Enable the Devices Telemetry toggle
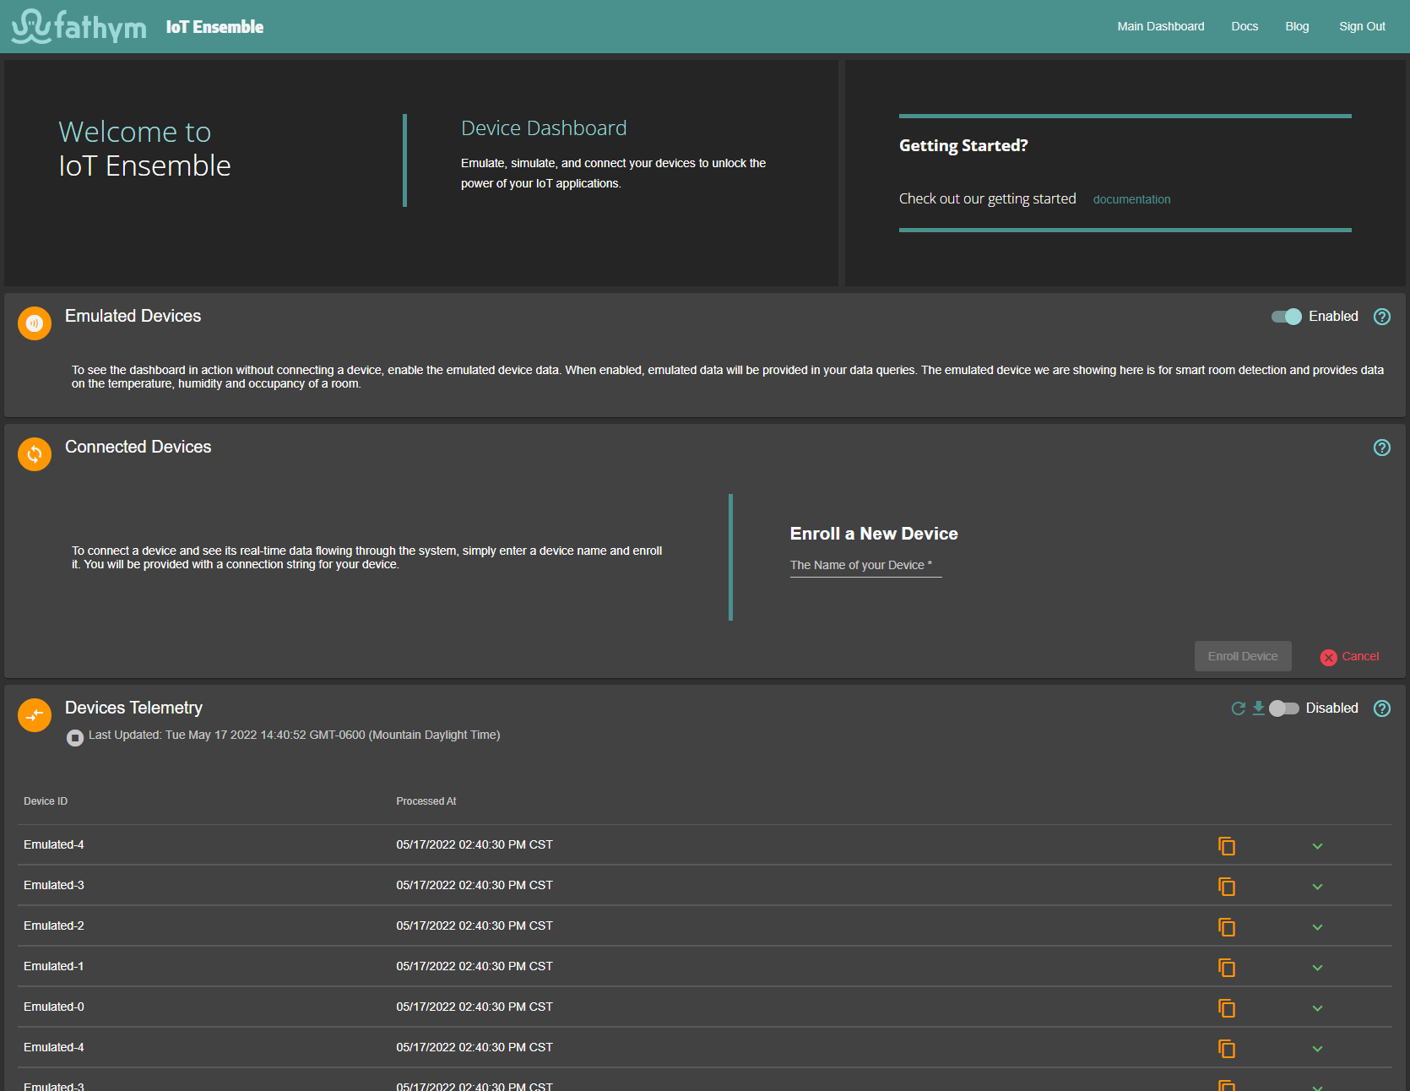The width and height of the screenshot is (1410, 1091). coord(1284,708)
